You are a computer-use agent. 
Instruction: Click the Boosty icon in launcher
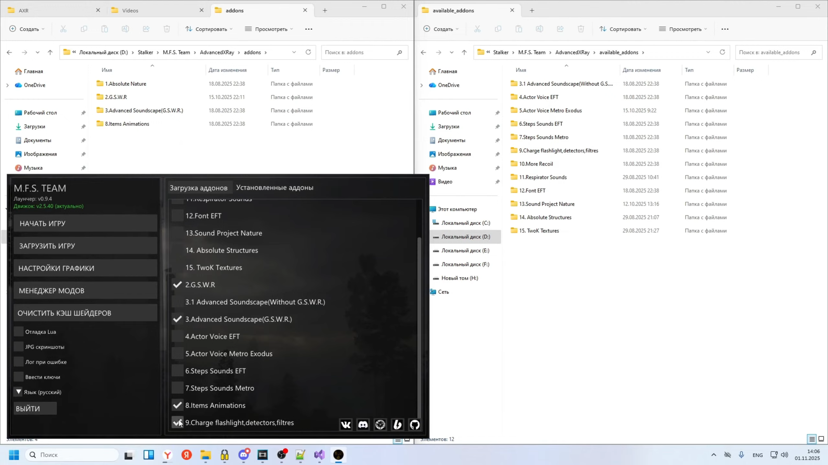398,424
